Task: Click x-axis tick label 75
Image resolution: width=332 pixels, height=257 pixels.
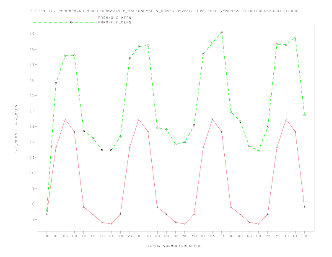Action: click(x=277, y=236)
